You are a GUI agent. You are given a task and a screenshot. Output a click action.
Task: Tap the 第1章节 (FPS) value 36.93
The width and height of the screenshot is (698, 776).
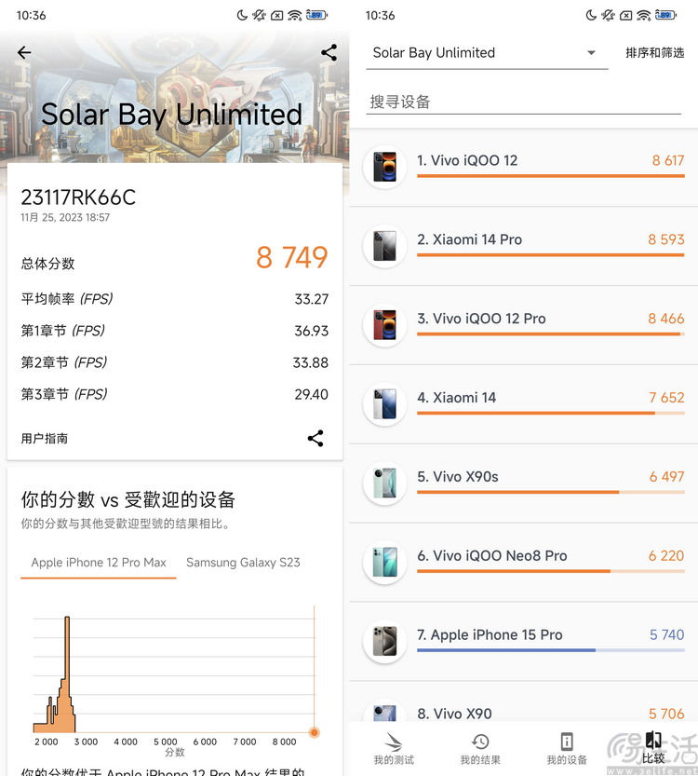(x=312, y=331)
